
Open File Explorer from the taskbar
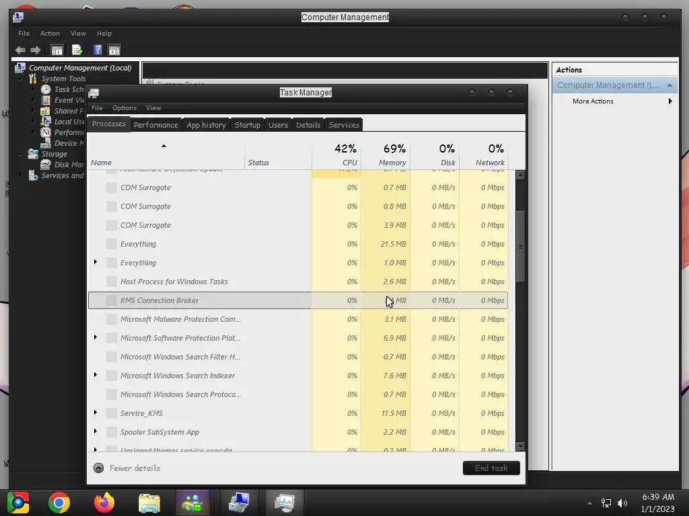point(149,503)
